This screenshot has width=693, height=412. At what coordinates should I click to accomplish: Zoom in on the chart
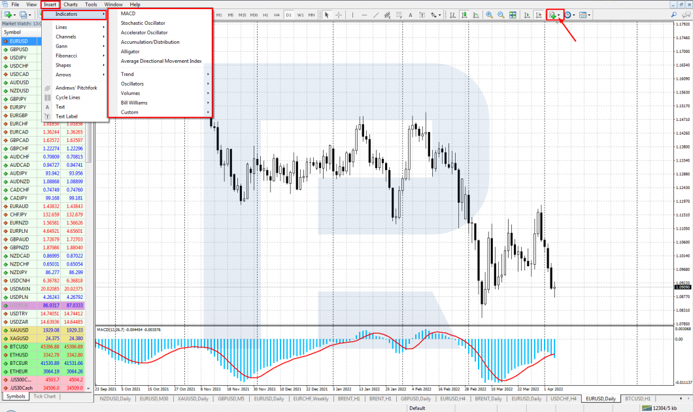(489, 15)
